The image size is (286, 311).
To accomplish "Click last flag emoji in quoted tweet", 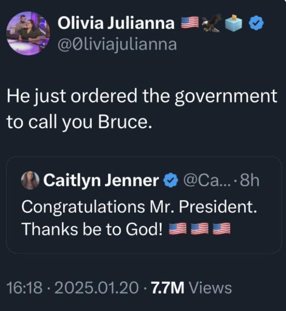I will (x=222, y=229).
